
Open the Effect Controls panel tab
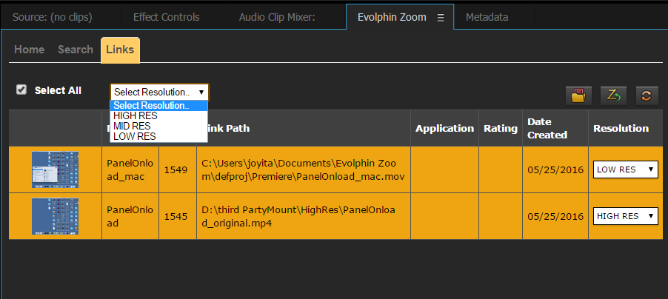click(166, 18)
